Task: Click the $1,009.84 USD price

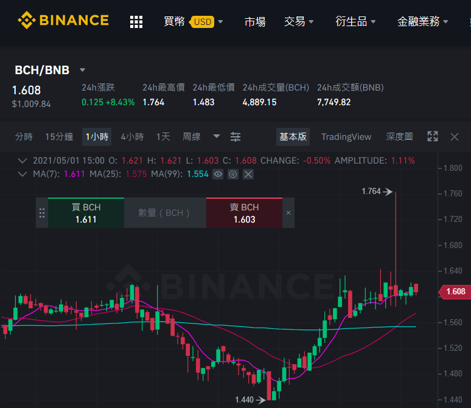Action: tap(31, 104)
